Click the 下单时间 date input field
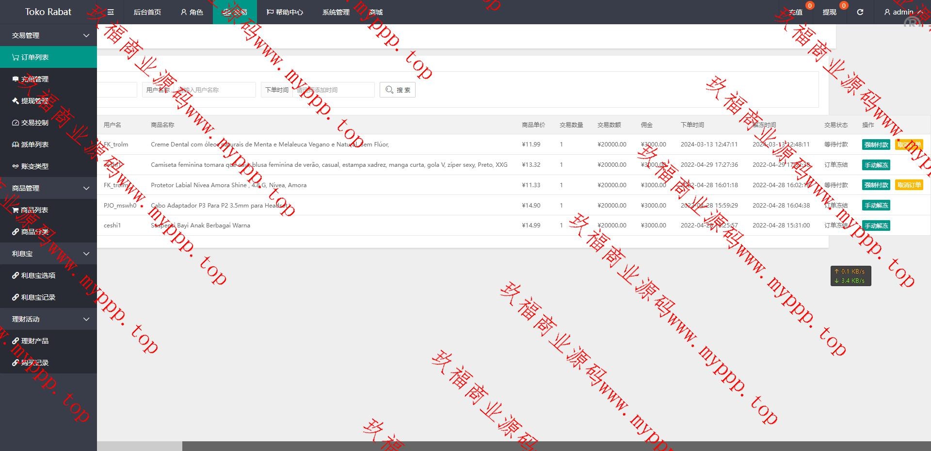Image resolution: width=931 pixels, height=451 pixels. [333, 90]
